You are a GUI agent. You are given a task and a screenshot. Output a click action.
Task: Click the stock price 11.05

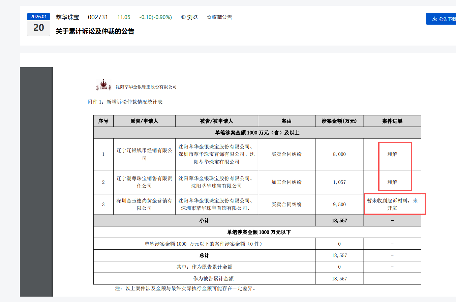coord(124,17)
